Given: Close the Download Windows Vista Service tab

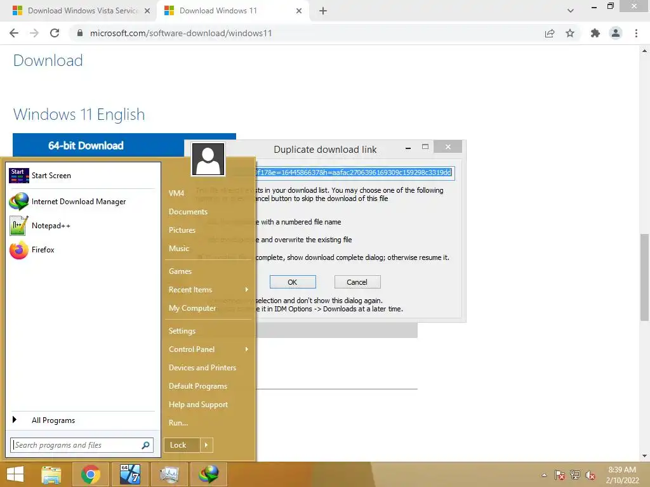Looking at the screenshot, I should [147, 11].
